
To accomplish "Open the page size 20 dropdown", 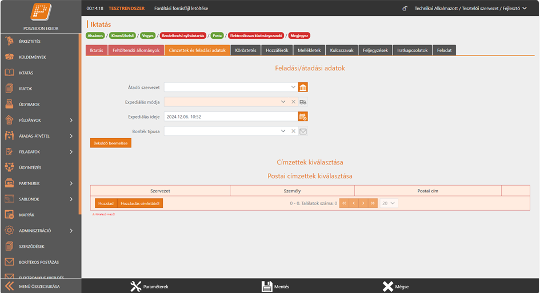I will point(389,203).
